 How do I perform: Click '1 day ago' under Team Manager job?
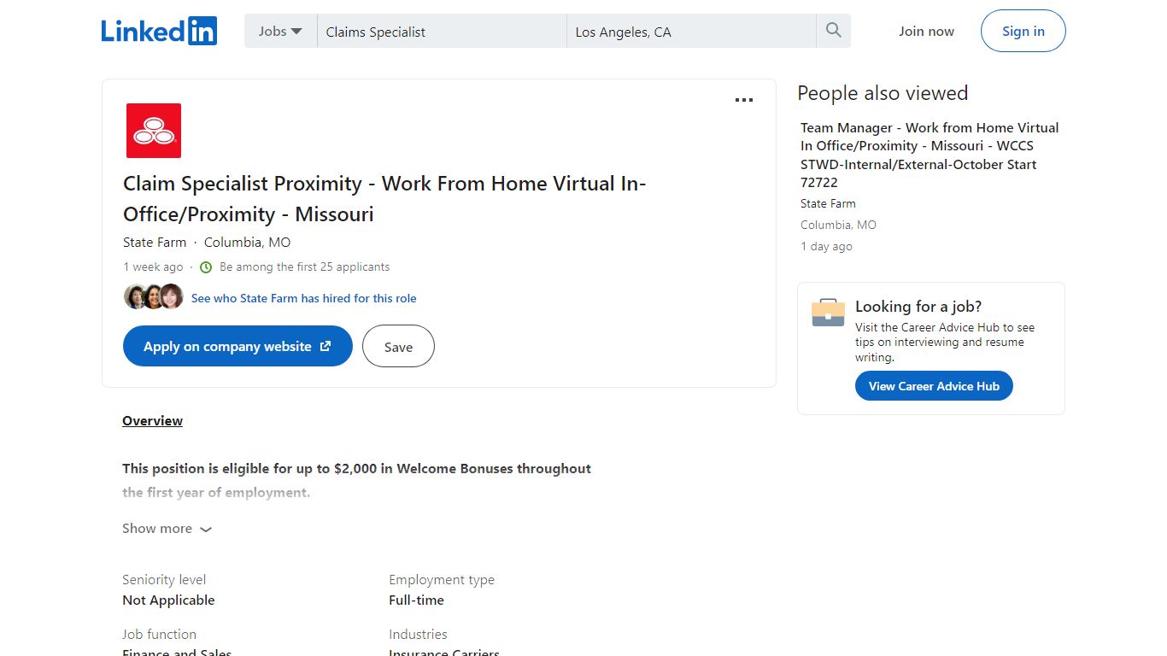(x=826, y=247)
